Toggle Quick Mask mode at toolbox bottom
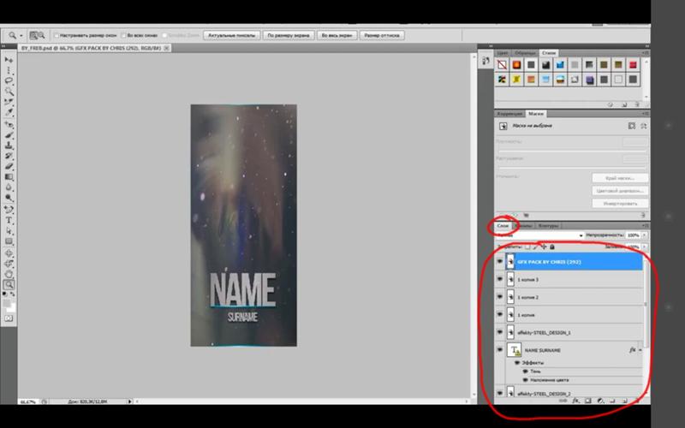Viewport: 685px width, 428px height. 9,318
